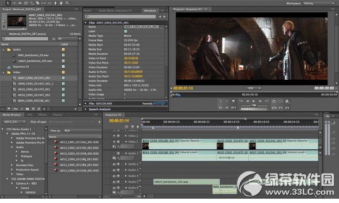Expand the Atmos folder in Media Browser

coord(17,151)
